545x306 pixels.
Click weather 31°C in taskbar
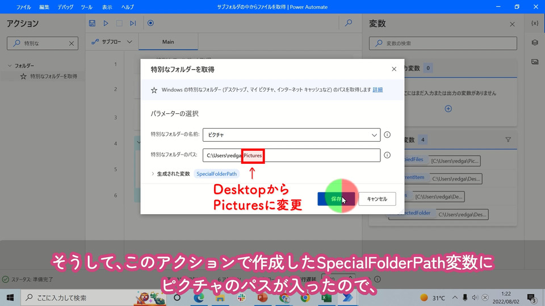coord(433,297)
